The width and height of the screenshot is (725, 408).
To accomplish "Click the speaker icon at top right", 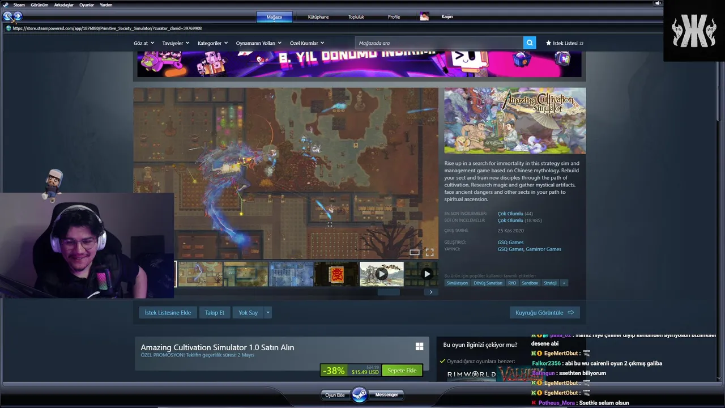I will (x=658, y=3).
